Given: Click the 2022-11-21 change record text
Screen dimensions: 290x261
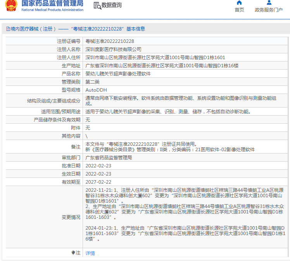Looking at the screenshot, I should [x=185, y=203].
